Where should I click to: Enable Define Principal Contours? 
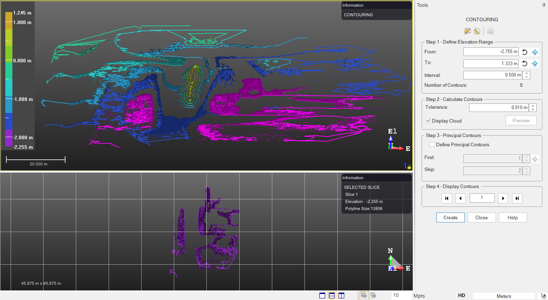pos(432,145)
